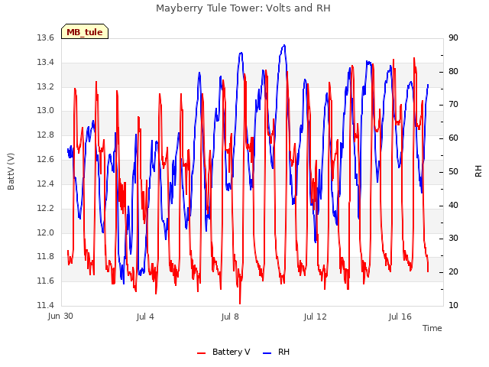489x367 pixels.
Task: Toggle the Battery V legend entry
Action: [224, 352]
